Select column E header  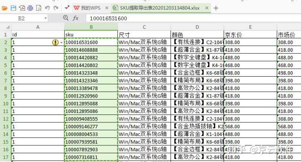pyautogui.click(x=250, y=27)
